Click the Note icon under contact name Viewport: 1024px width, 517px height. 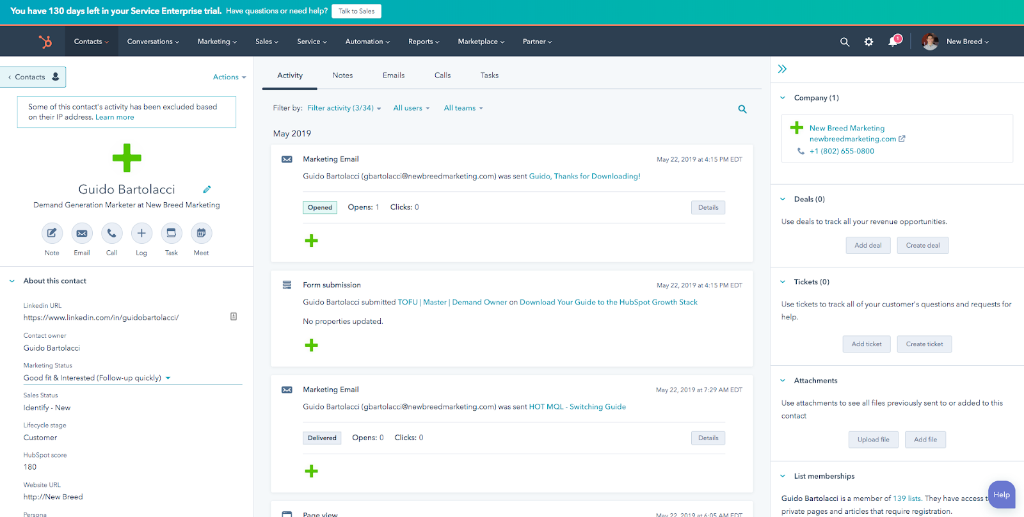pyautogui.click(x=52, y=234)
